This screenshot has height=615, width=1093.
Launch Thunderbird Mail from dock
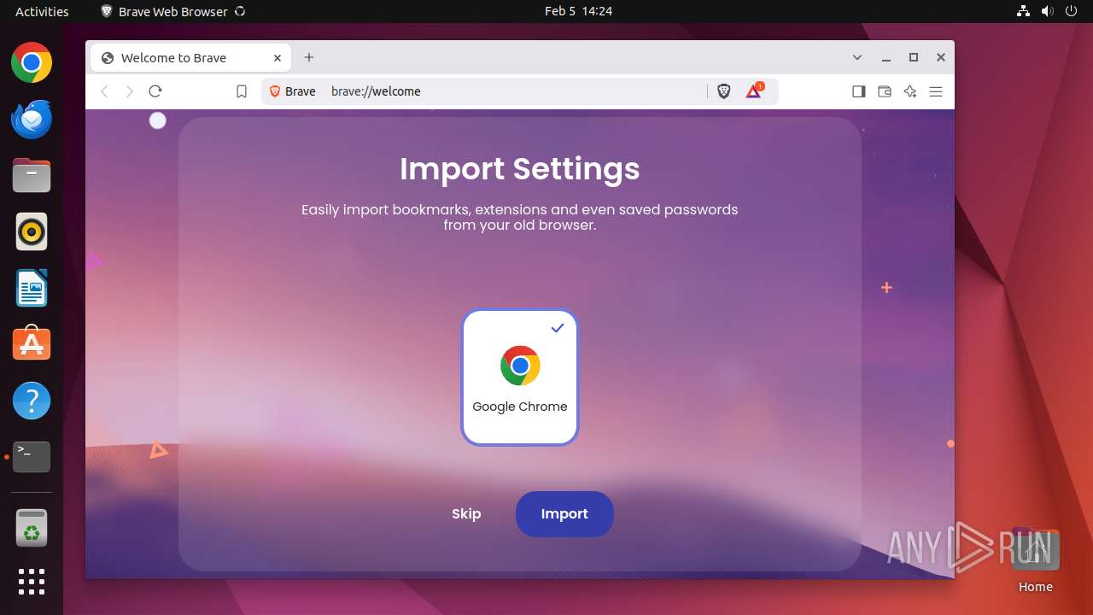click(32, 119)
